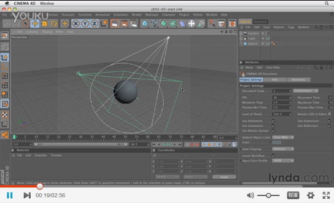Click the Render View clapperboard icon
This screenshot has width=334, height=203.
coord(115,24)
